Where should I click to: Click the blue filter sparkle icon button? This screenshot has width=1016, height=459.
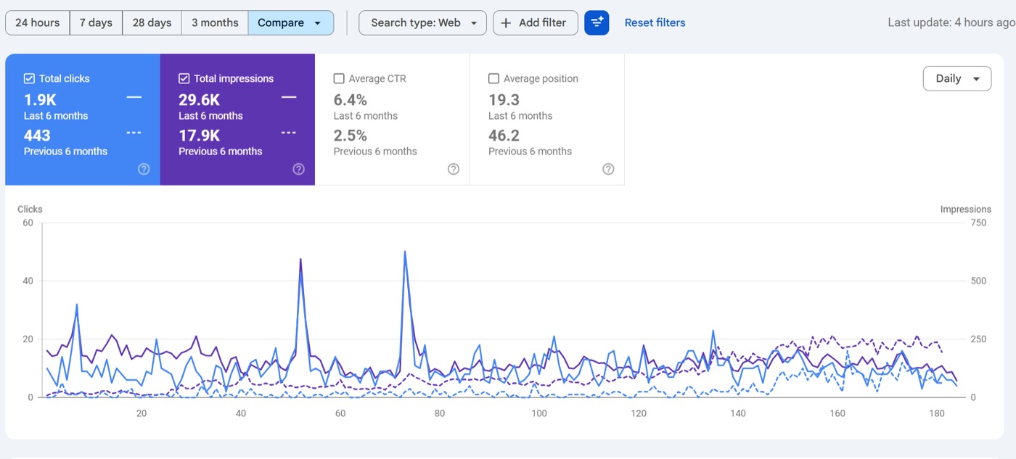[x=597, y=22]
